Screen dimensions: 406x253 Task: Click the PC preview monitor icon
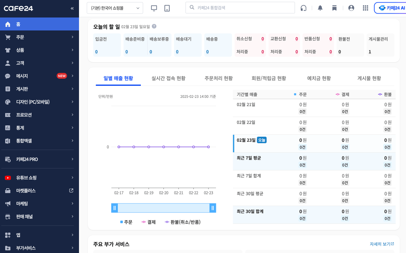point(154,8)
